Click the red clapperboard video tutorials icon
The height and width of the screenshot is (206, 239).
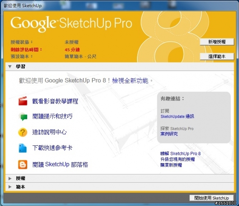(23, 101)
